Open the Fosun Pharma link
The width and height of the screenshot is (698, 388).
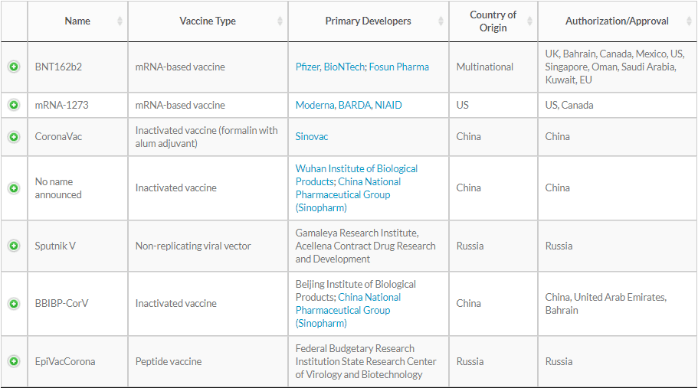[x=399, y=67]
